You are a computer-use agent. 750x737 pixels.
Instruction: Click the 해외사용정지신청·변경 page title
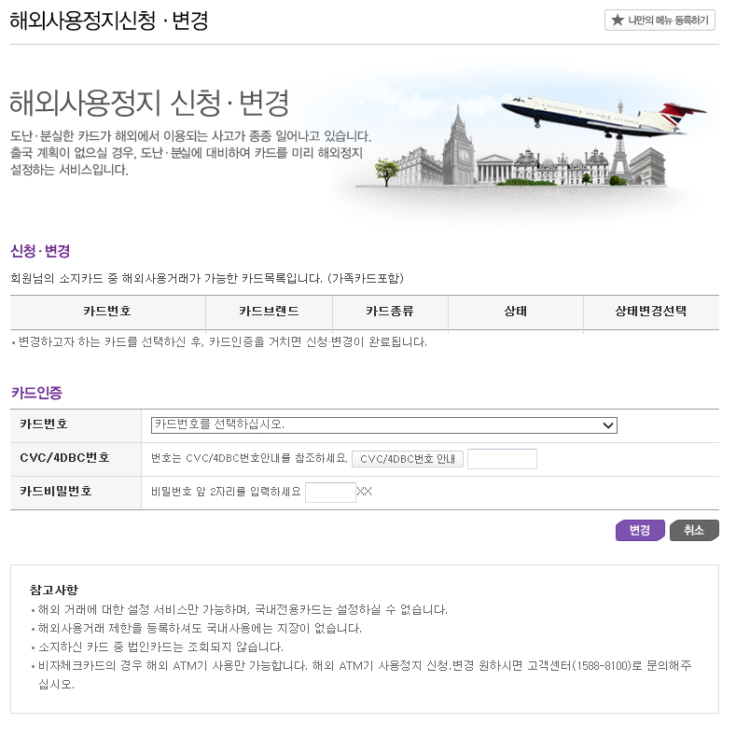(108, 21)
